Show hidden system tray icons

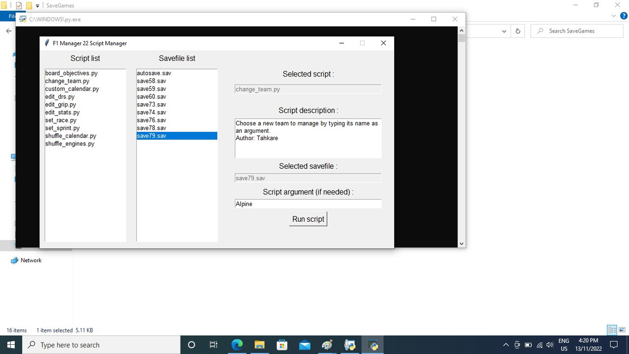[x=506, y=345]
